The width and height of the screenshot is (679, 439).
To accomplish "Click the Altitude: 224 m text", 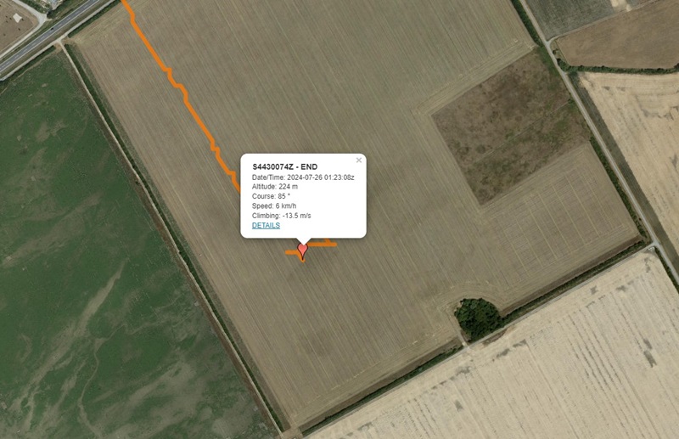I will click(275, 187).
